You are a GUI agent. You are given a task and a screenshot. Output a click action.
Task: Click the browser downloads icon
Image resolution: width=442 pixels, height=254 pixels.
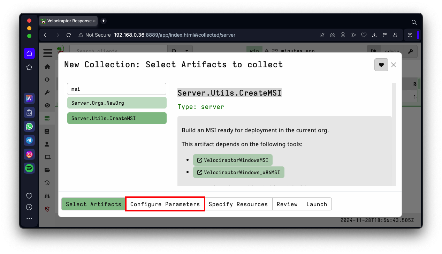[374, 35]
